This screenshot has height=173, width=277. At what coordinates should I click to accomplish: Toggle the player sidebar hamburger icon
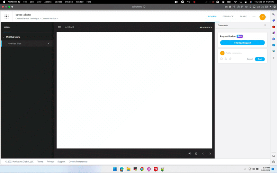point(59,27)
